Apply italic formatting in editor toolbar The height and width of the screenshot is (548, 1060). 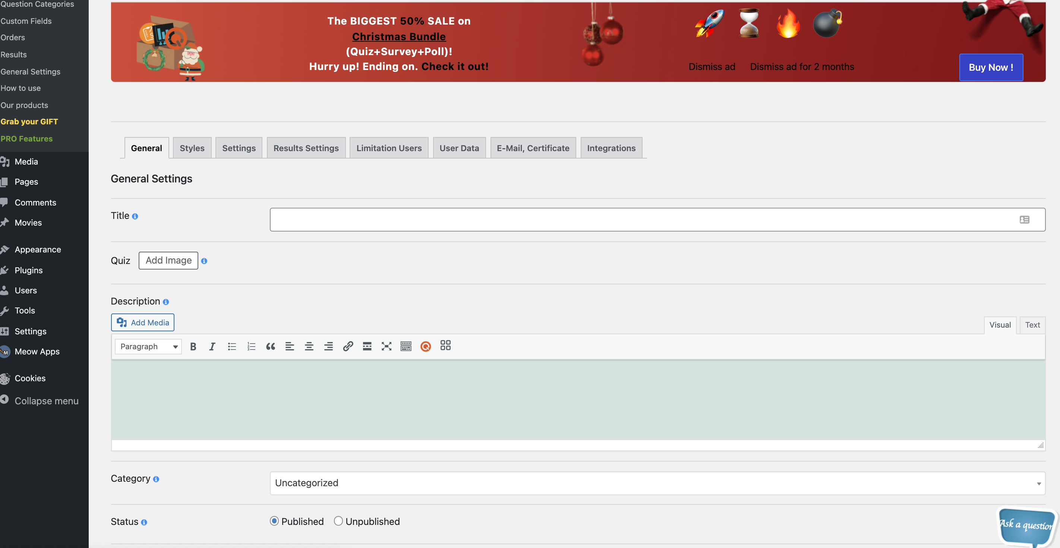(212, 347)
